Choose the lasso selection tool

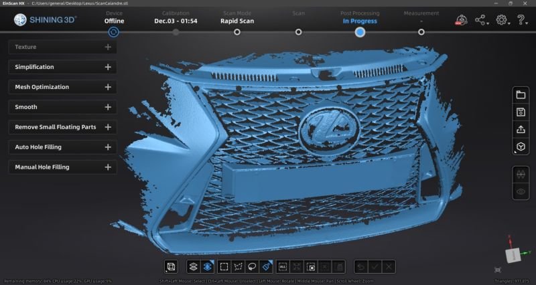[253, 266]
